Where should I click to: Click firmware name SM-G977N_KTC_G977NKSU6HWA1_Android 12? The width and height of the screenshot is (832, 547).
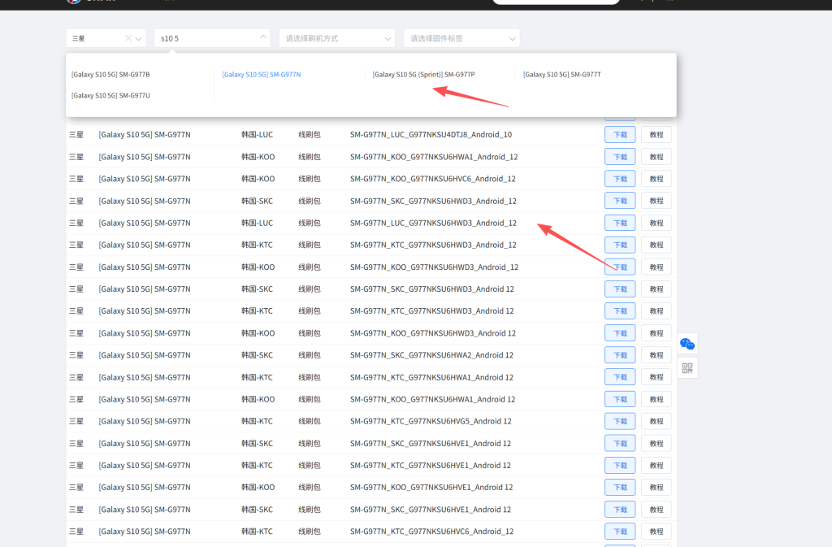coord(431,377)
